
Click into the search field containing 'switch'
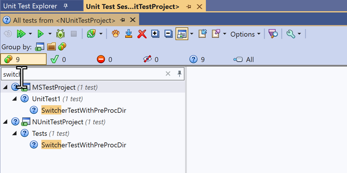click(87, 74)
